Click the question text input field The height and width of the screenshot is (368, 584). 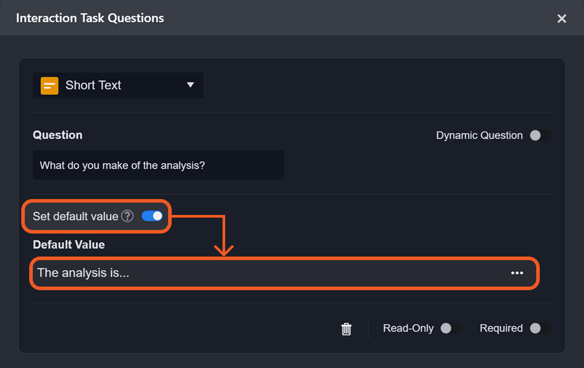[x=158, y=165]
